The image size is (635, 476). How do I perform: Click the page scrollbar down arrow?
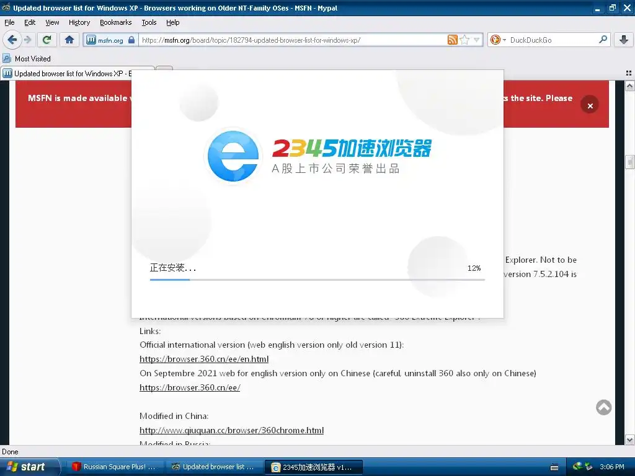coord(629,439)
